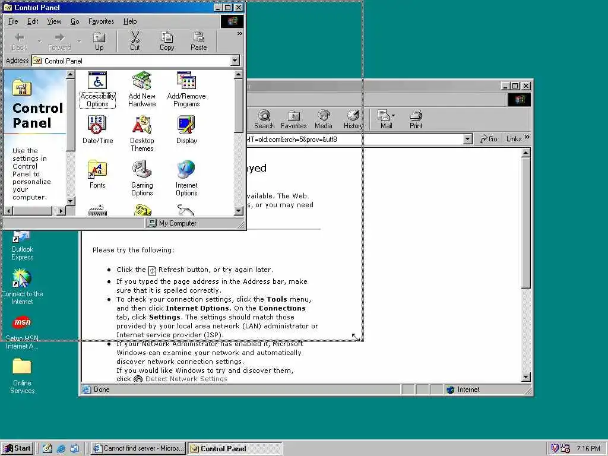Open Gaming Options applet

point(142,178)
